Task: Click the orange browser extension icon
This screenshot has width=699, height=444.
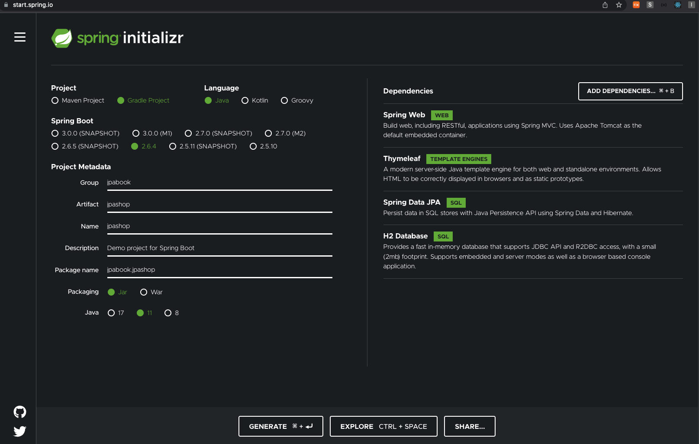Action: coord(636,5)
